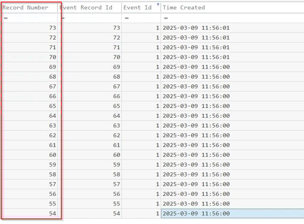Select Event Id value in record 65 row
The image size is (304, 224).
pos(141,106)
